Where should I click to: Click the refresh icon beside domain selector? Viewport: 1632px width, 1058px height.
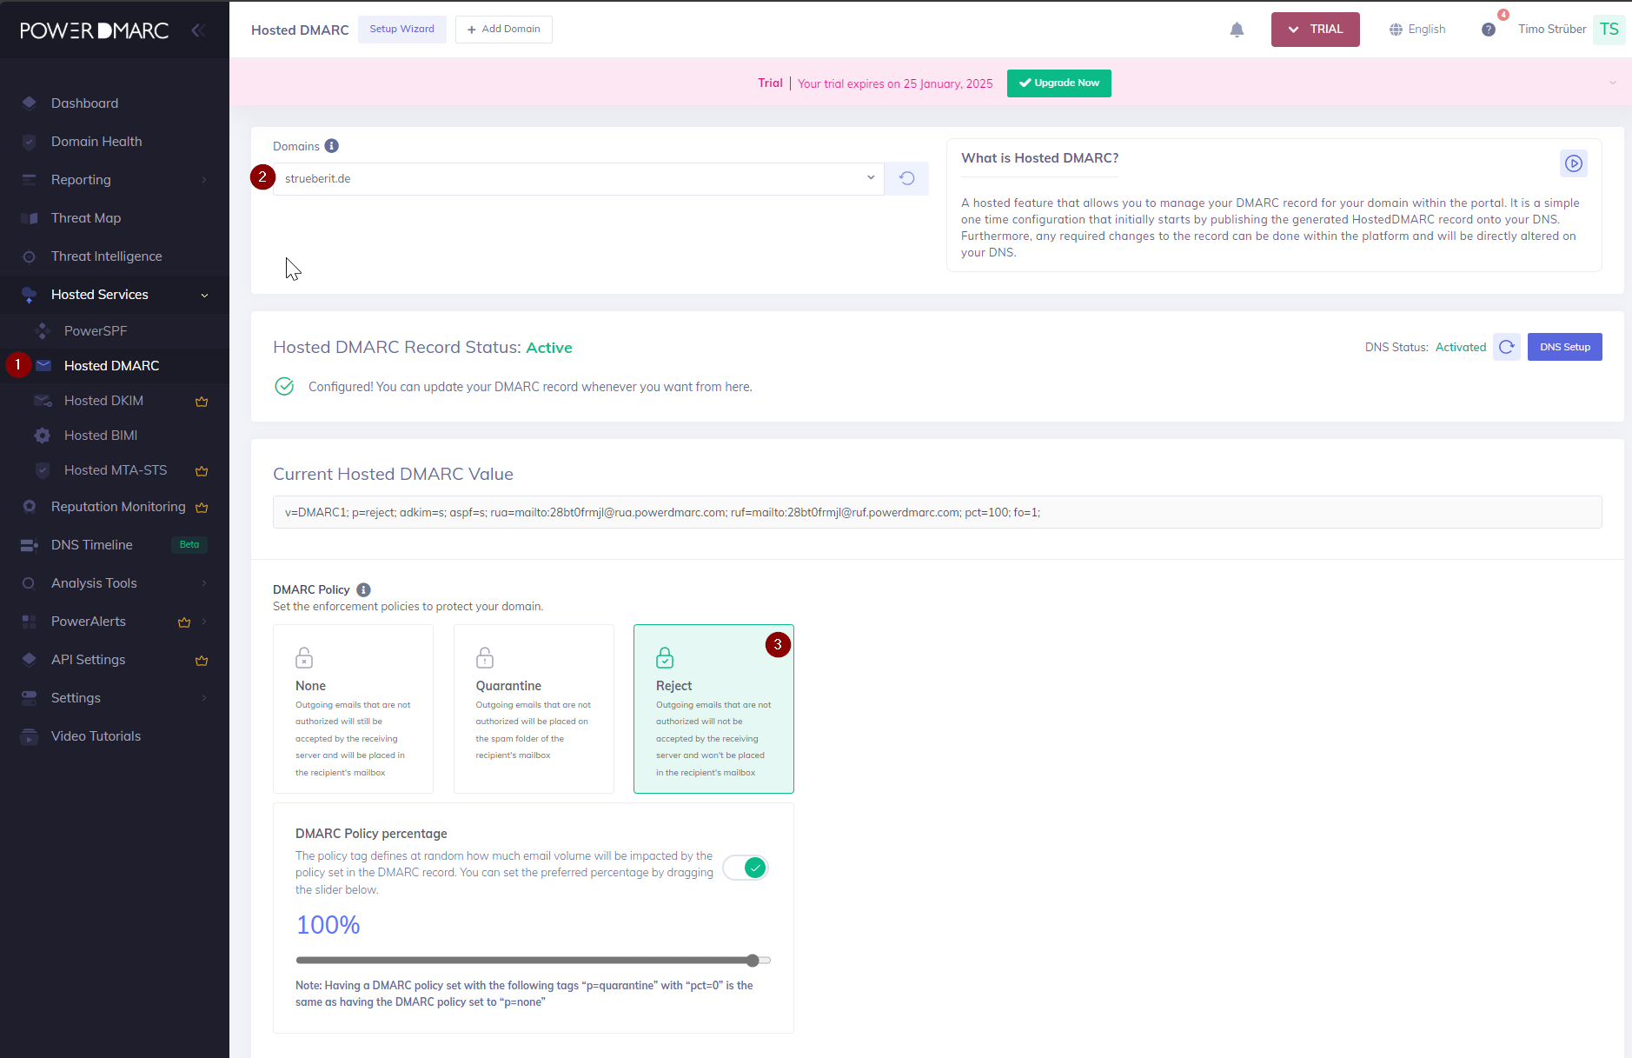tap(906, 178)
